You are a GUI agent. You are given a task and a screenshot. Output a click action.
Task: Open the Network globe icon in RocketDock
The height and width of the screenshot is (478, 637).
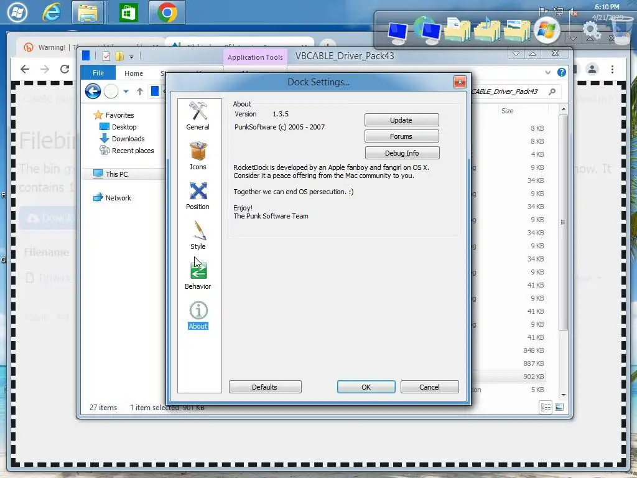pos(427,30)
